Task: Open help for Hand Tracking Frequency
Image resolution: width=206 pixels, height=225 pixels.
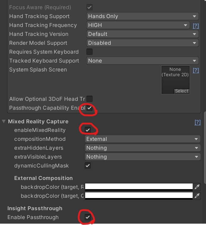Action: coord(196,26)
